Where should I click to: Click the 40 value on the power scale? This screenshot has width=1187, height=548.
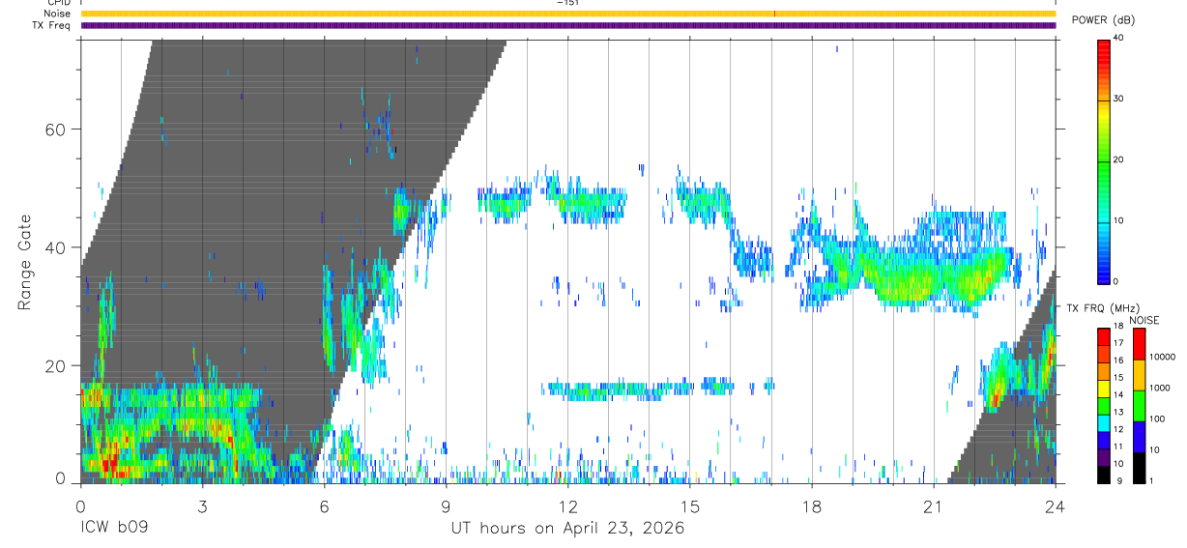pyautogui.click(x=1118, y=39)
